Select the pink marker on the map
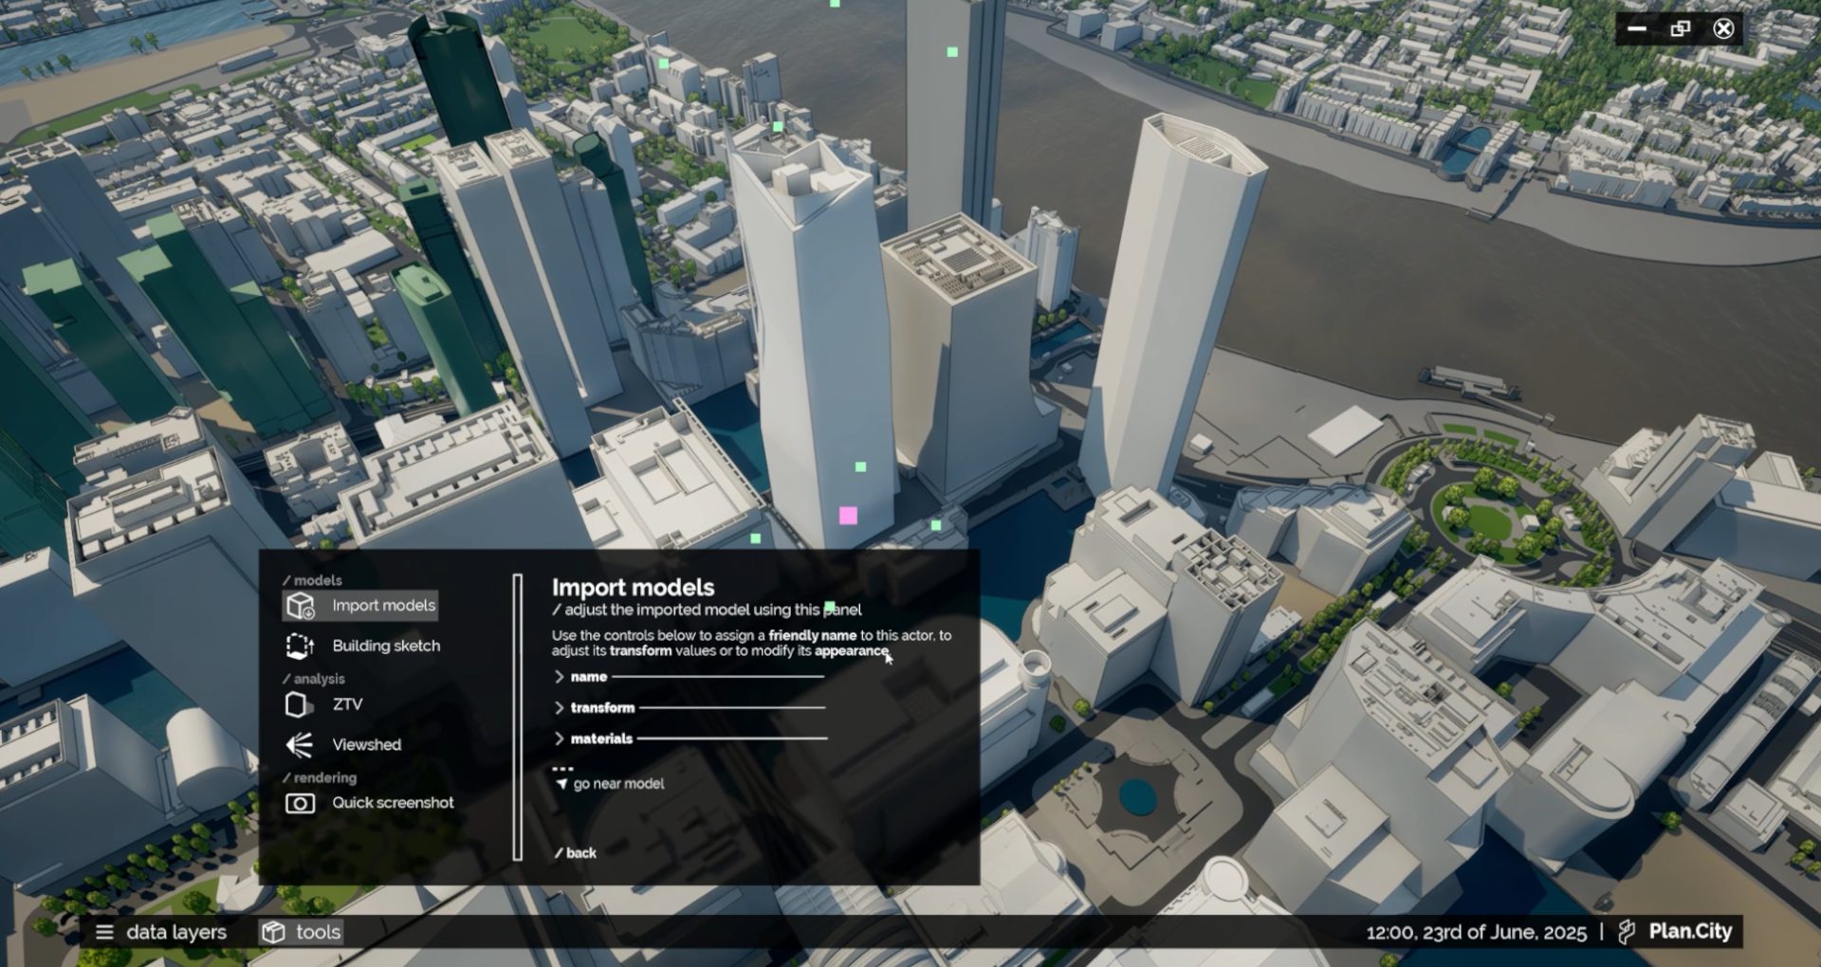Image resolution: width=1821 pixels, height=967 pixels. coord(846,514)
